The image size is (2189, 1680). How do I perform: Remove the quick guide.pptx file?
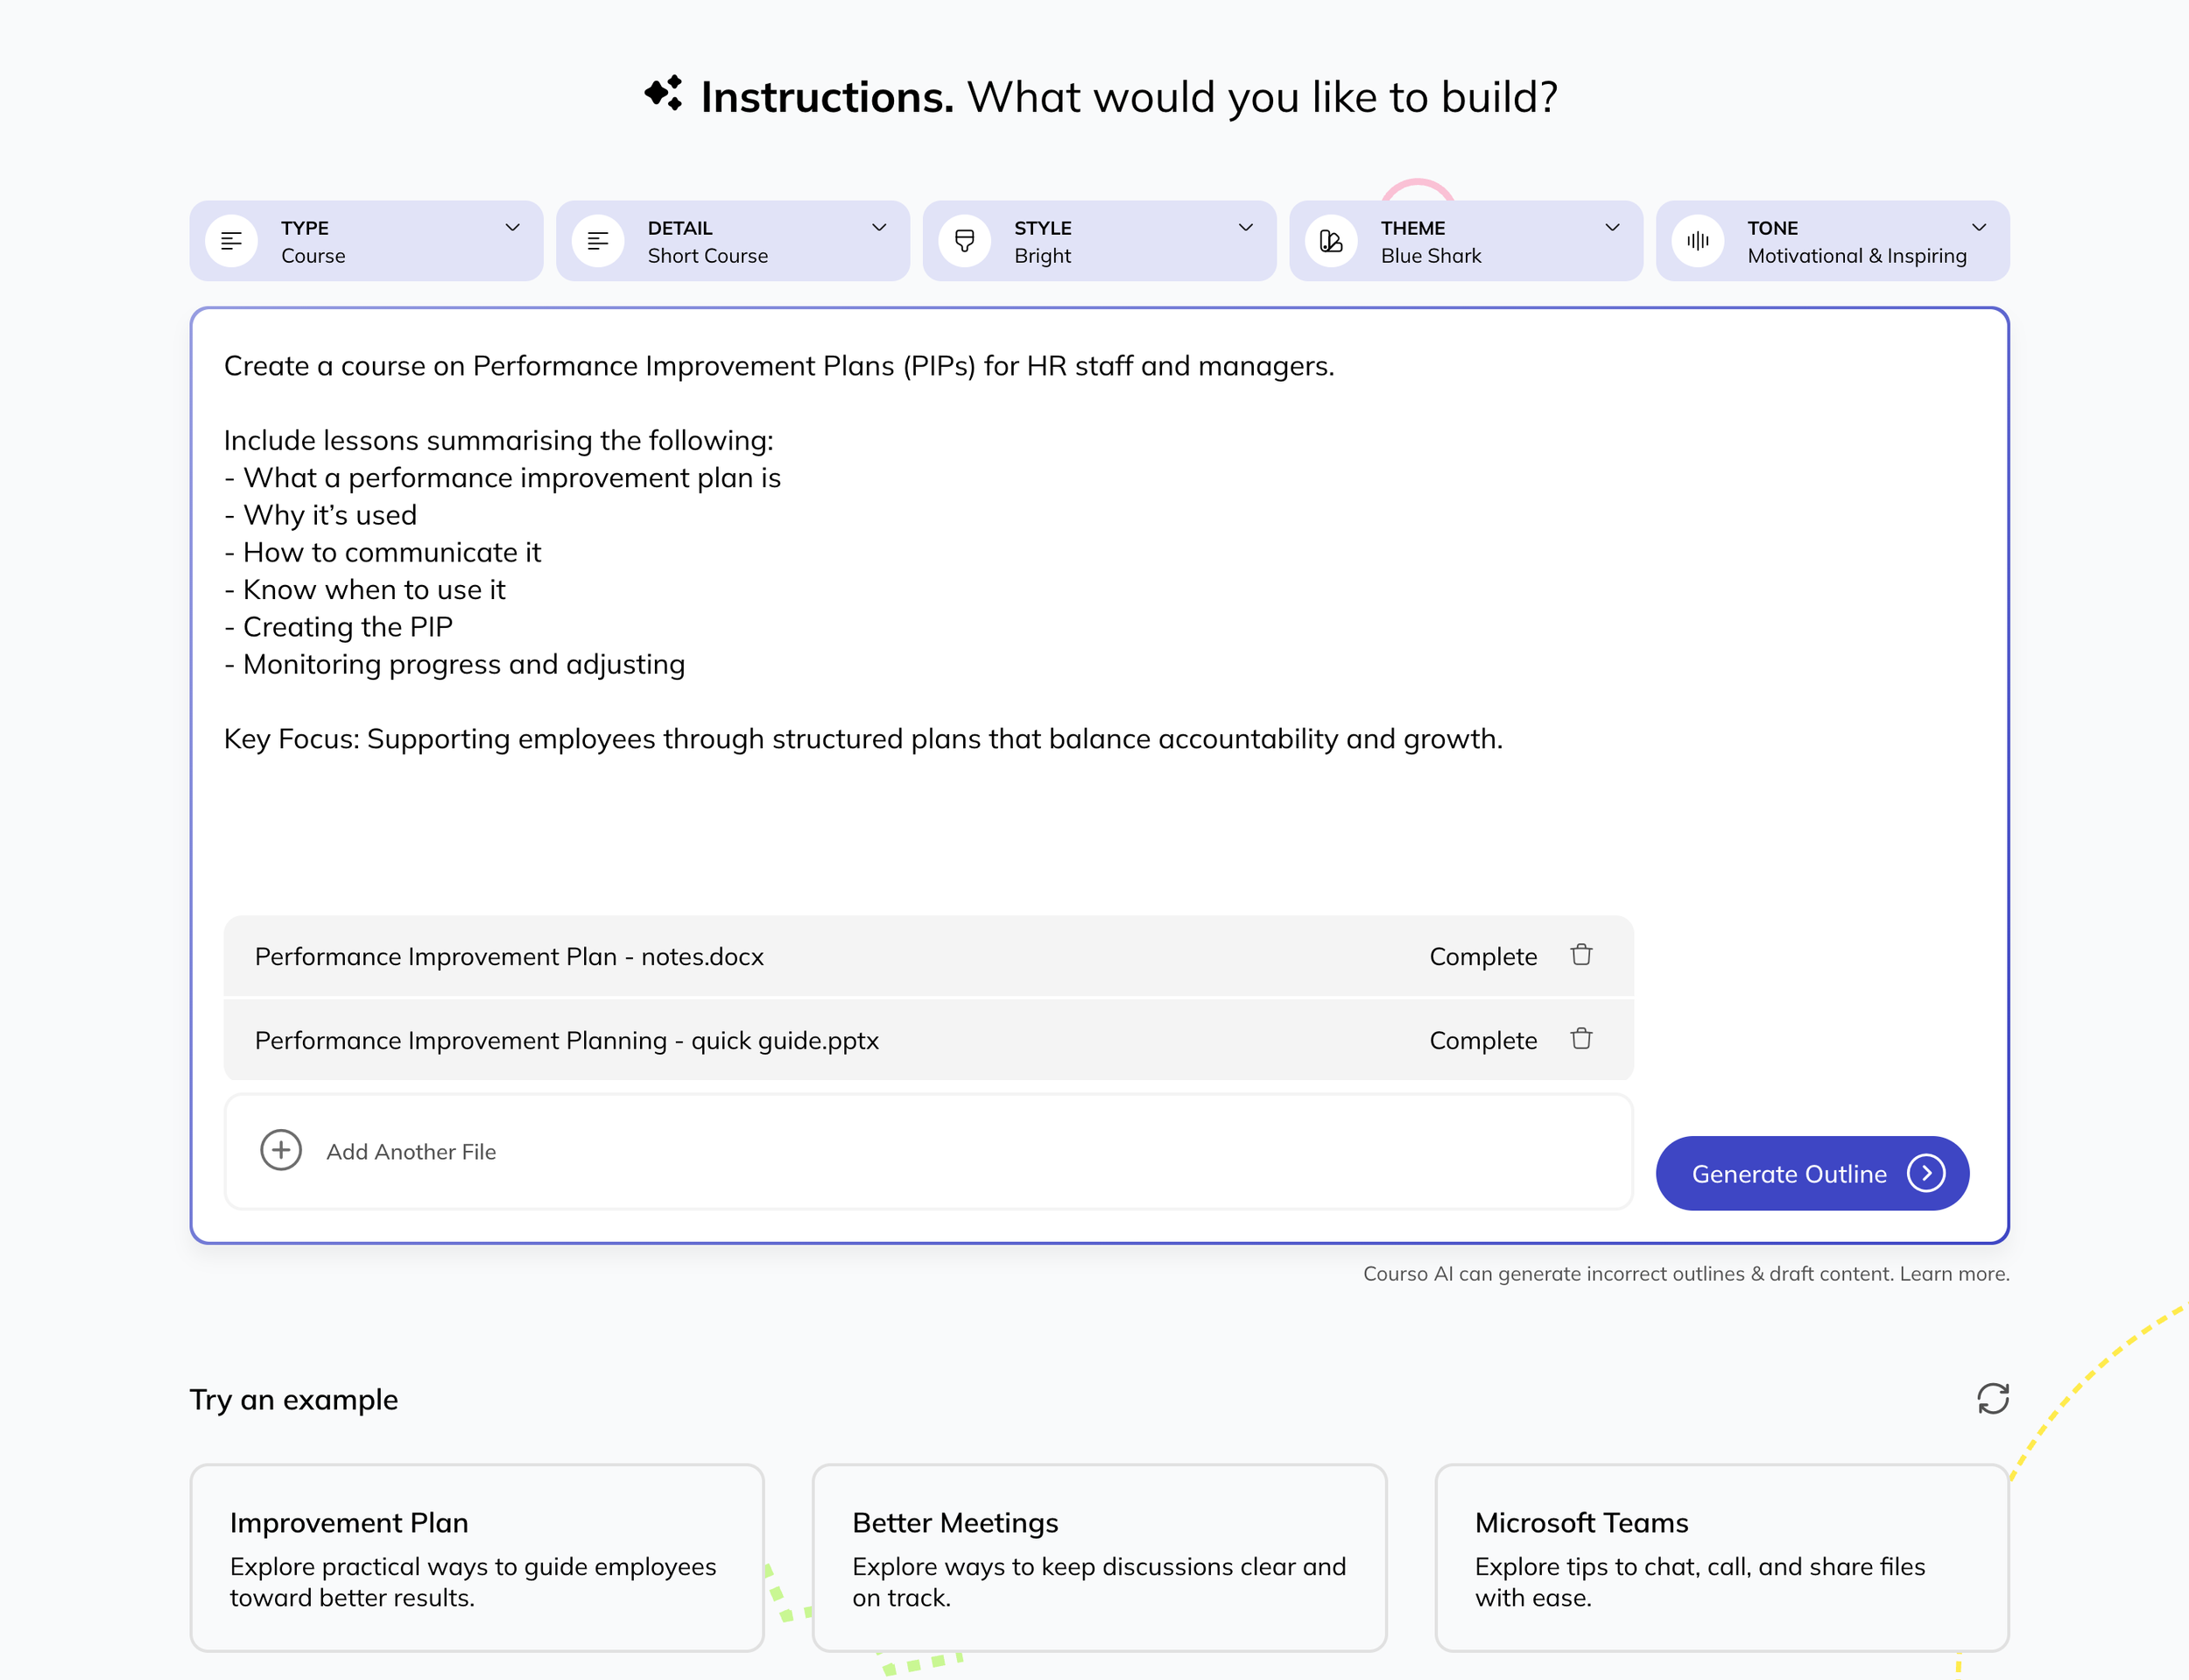pos(1580,1039)
